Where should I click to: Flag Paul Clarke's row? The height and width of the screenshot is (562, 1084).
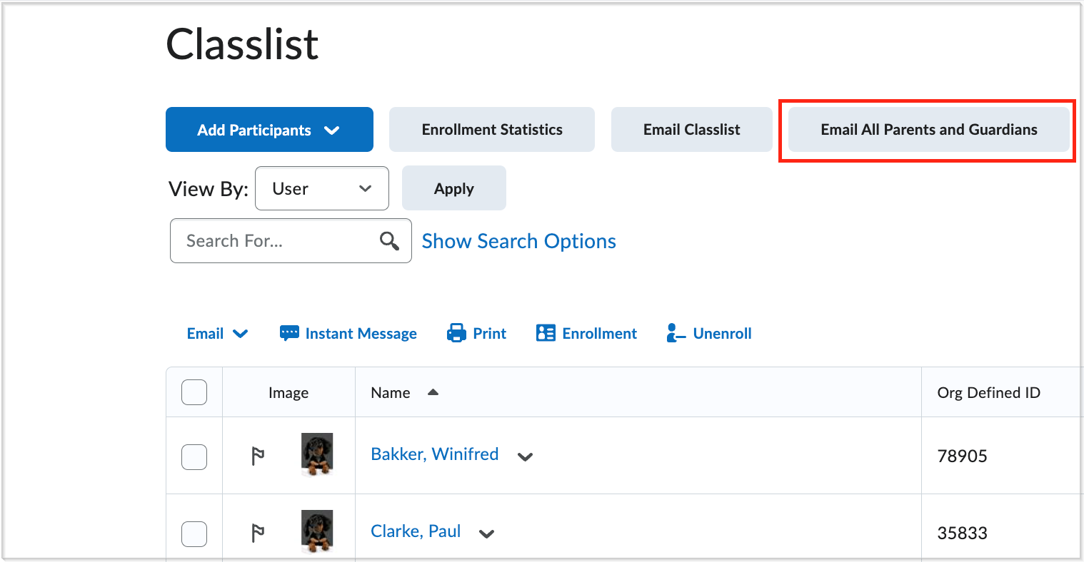click(x=258, y=532)
